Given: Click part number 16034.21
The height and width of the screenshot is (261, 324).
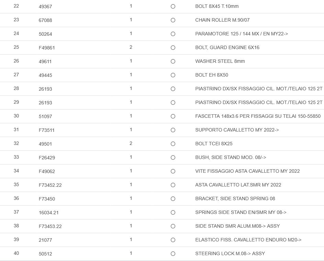Looking at the screenshot, I should pyautogui.click(x=49, y=213).
